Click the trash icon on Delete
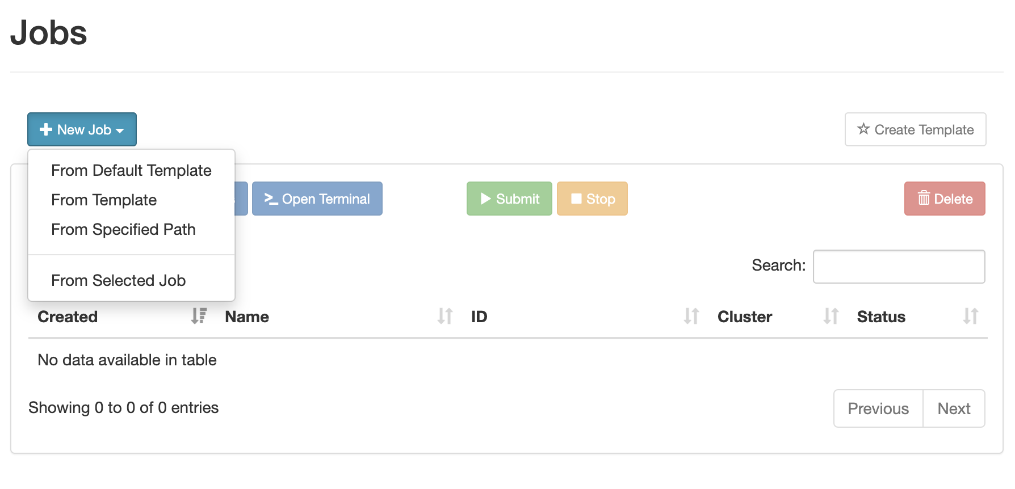Screen dimensions: 1015x489 pos(924,198)
